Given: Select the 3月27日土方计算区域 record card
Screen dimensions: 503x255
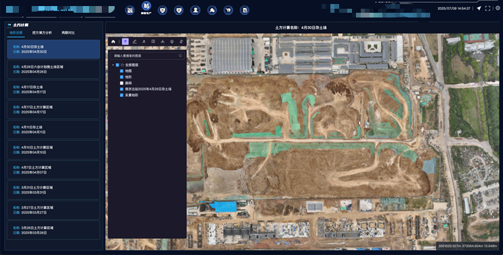Looking at the screenshot, I should [x=53, y=210].
